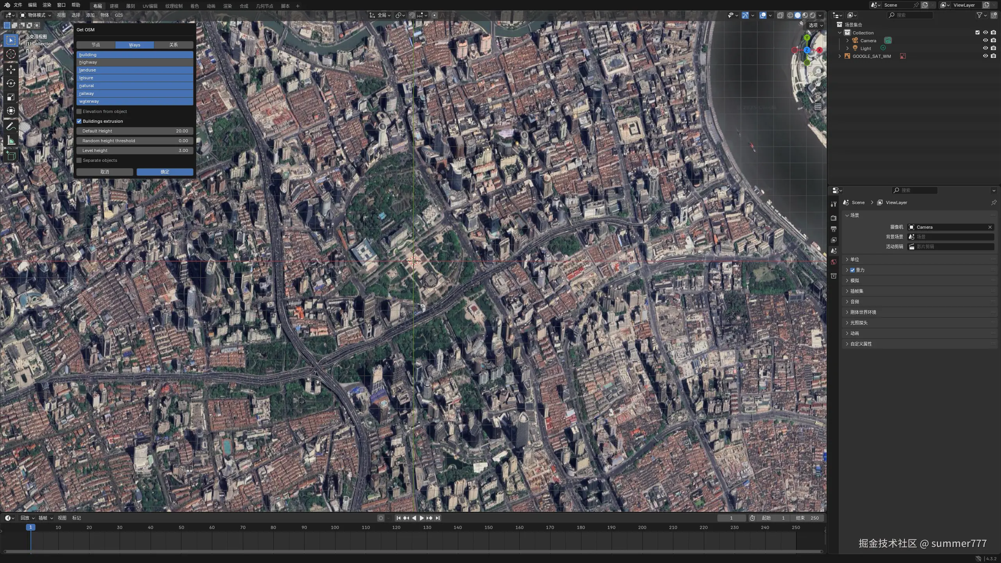Select the Annotate pencil tool

point(11,126)
